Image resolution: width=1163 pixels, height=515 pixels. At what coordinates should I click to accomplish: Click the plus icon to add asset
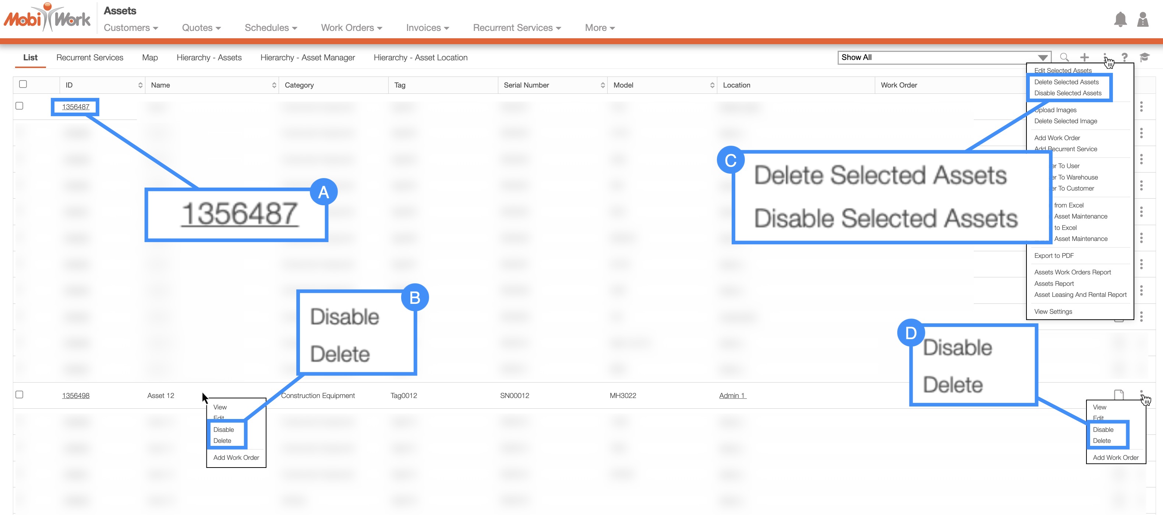click(1085, 57)
